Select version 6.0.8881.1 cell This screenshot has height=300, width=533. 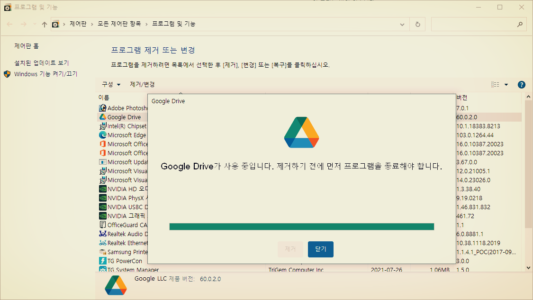470,234
